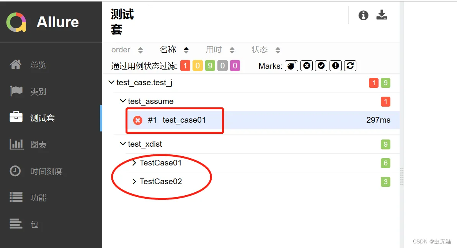The height and width of the screenshot is (248, 457).
Task: Click the red 1 badge of test_assume
Action: pyautogui.click(x=385, y=102)
